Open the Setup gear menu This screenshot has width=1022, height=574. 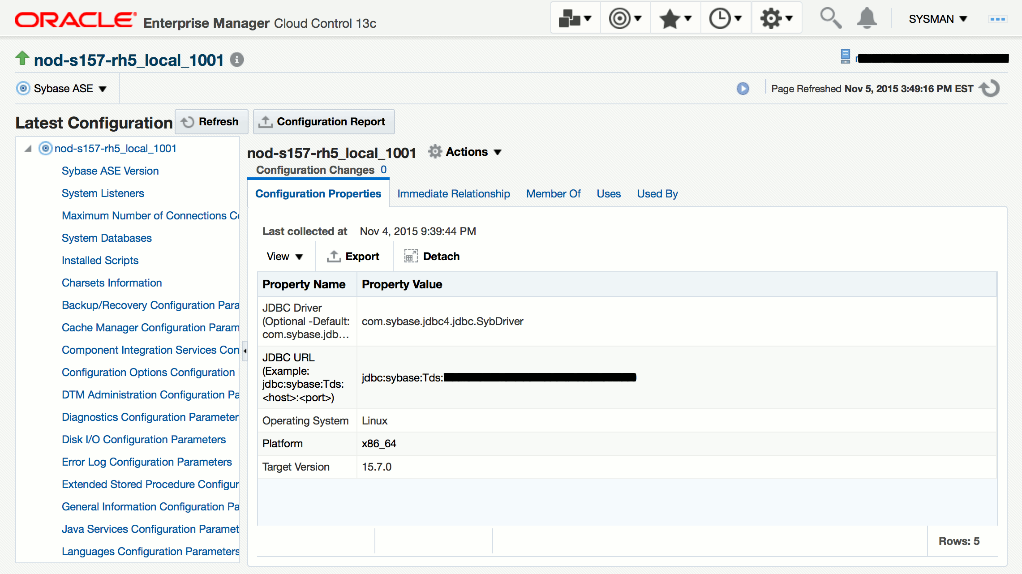776,19
